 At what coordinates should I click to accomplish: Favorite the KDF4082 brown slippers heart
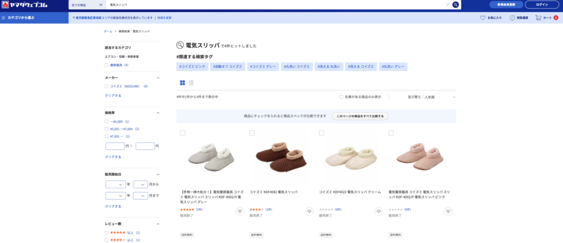(309, 212)
